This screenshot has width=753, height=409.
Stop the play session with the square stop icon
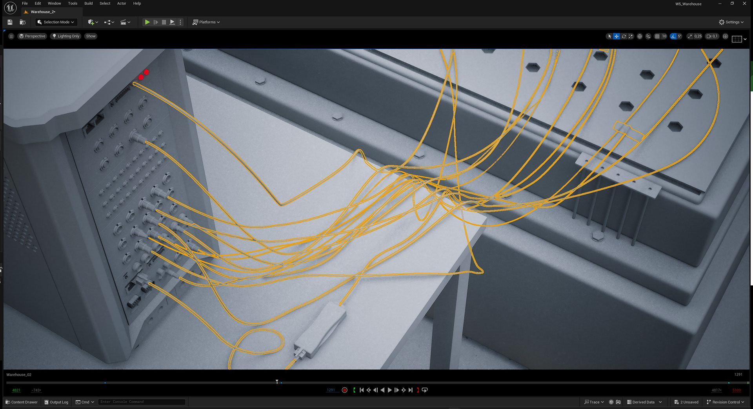click(x=164, y=22)
